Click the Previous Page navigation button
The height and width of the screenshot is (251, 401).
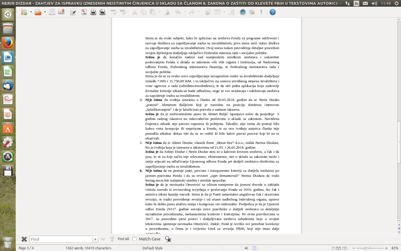pyautogui.click(x=399, y=224)
